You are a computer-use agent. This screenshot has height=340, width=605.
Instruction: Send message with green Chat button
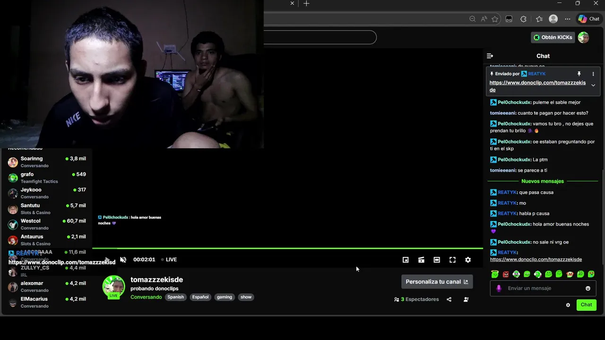coord(587,305)
